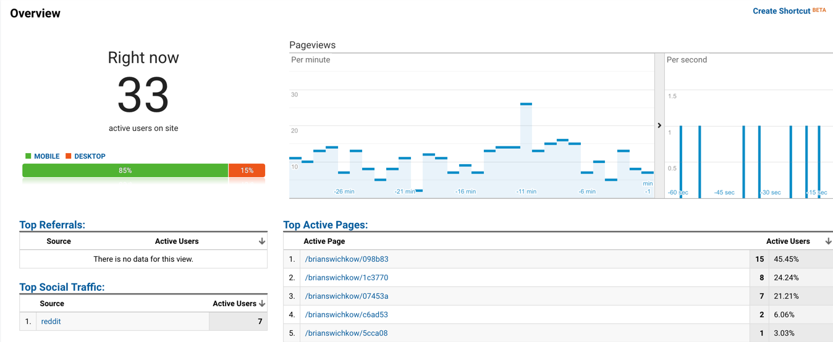Image resolution: width=833 pixels, height=342 pixels.
Task: Open the reddit social traffic source
Action: [x=51, y=322]
